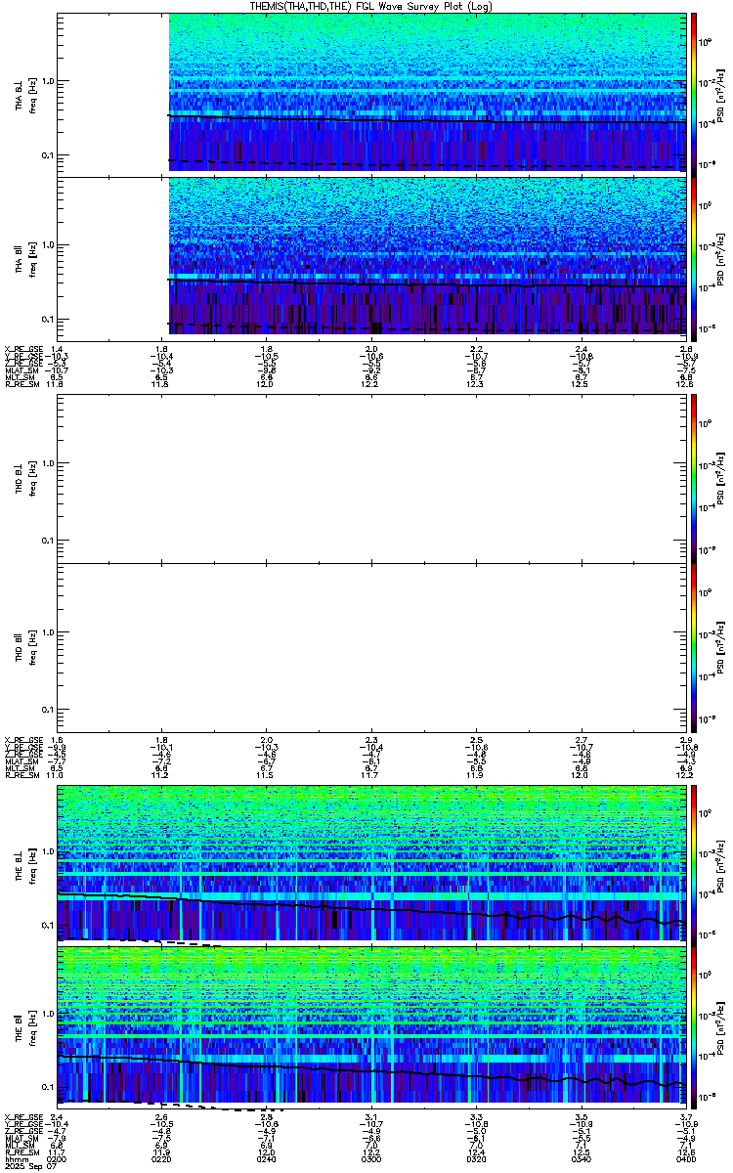This screenshot has height=1173, width=733.
Task: Click the 0220 time tick label
Action: (x=162, y=1158)
